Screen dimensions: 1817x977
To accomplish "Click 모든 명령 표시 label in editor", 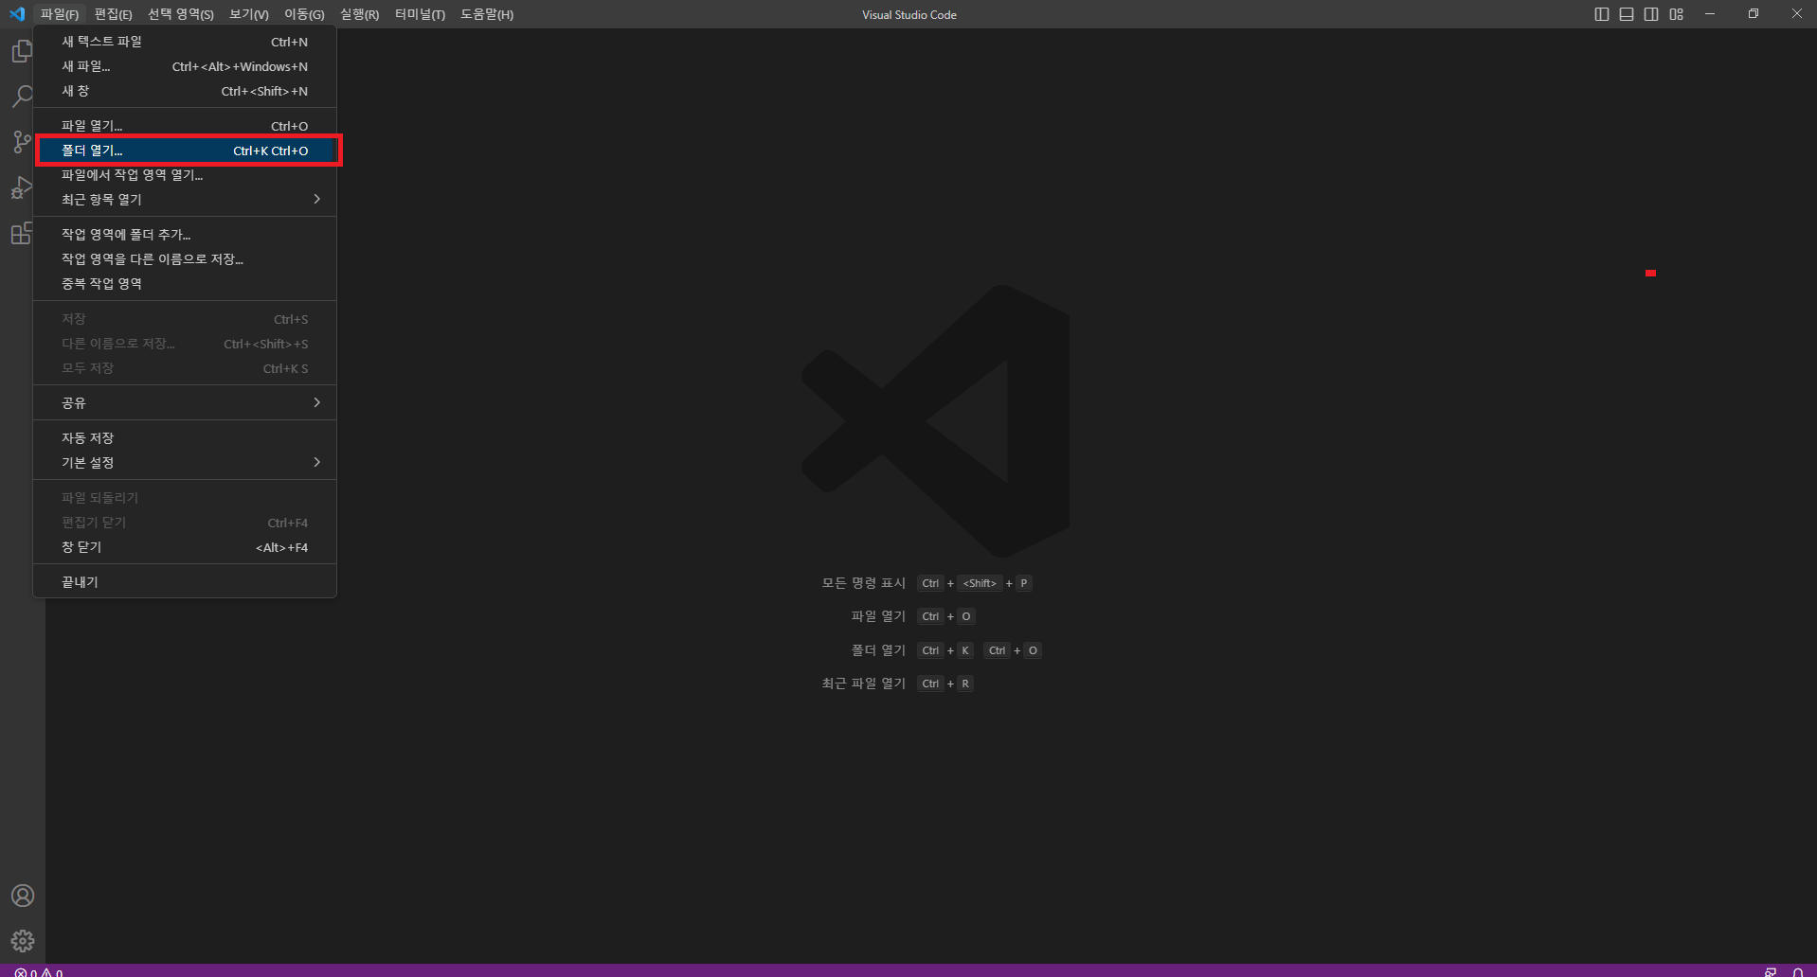I will pyautogui.click(x=863, y=583).
